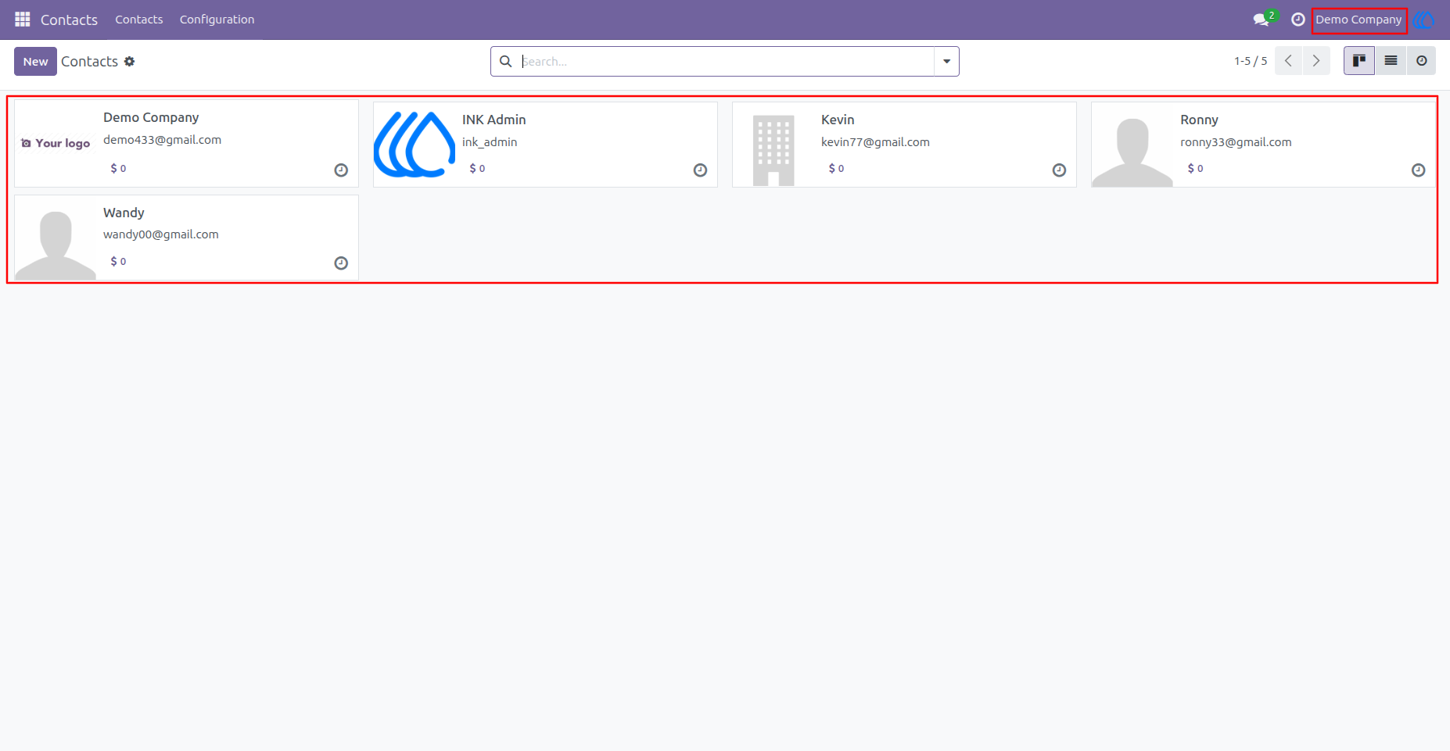Screen dimensions: 1450x751
Task: Open Demo Company switcher in top bar
Action: [x=1358, y=20]
